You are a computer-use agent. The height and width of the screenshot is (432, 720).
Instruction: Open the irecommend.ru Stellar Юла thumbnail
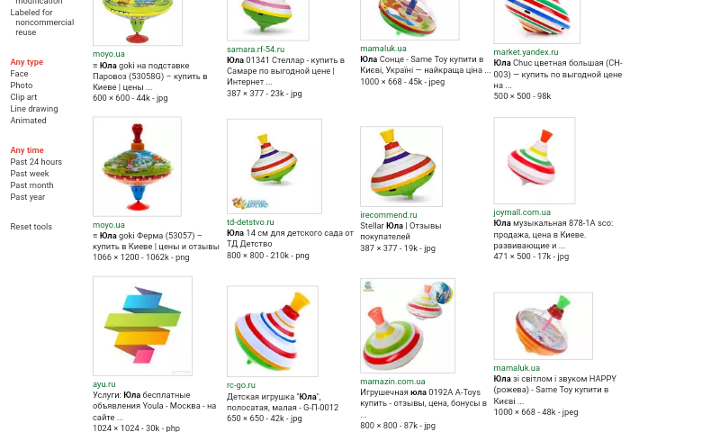(401, 166)
